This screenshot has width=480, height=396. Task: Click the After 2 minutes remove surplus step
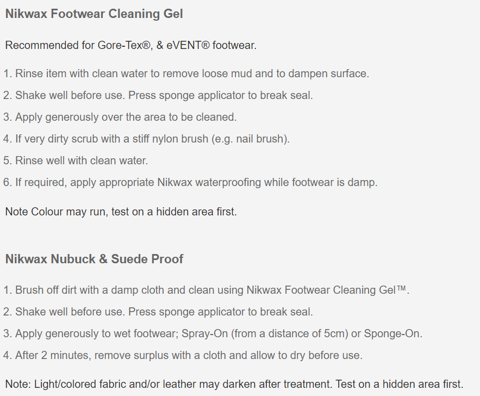click(x=183, y=356)
